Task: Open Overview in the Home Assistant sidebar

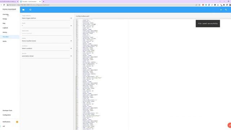Action: [10, 14]
